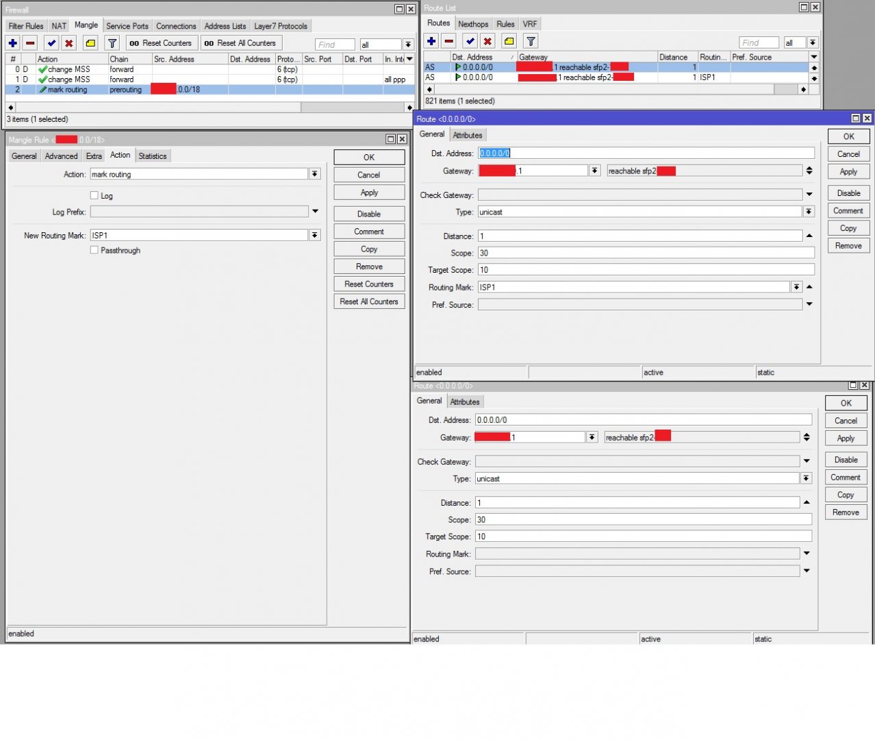Switch to the NAT tab in Firewall
This screenshot has height=740, width=875.
[59, 26]
